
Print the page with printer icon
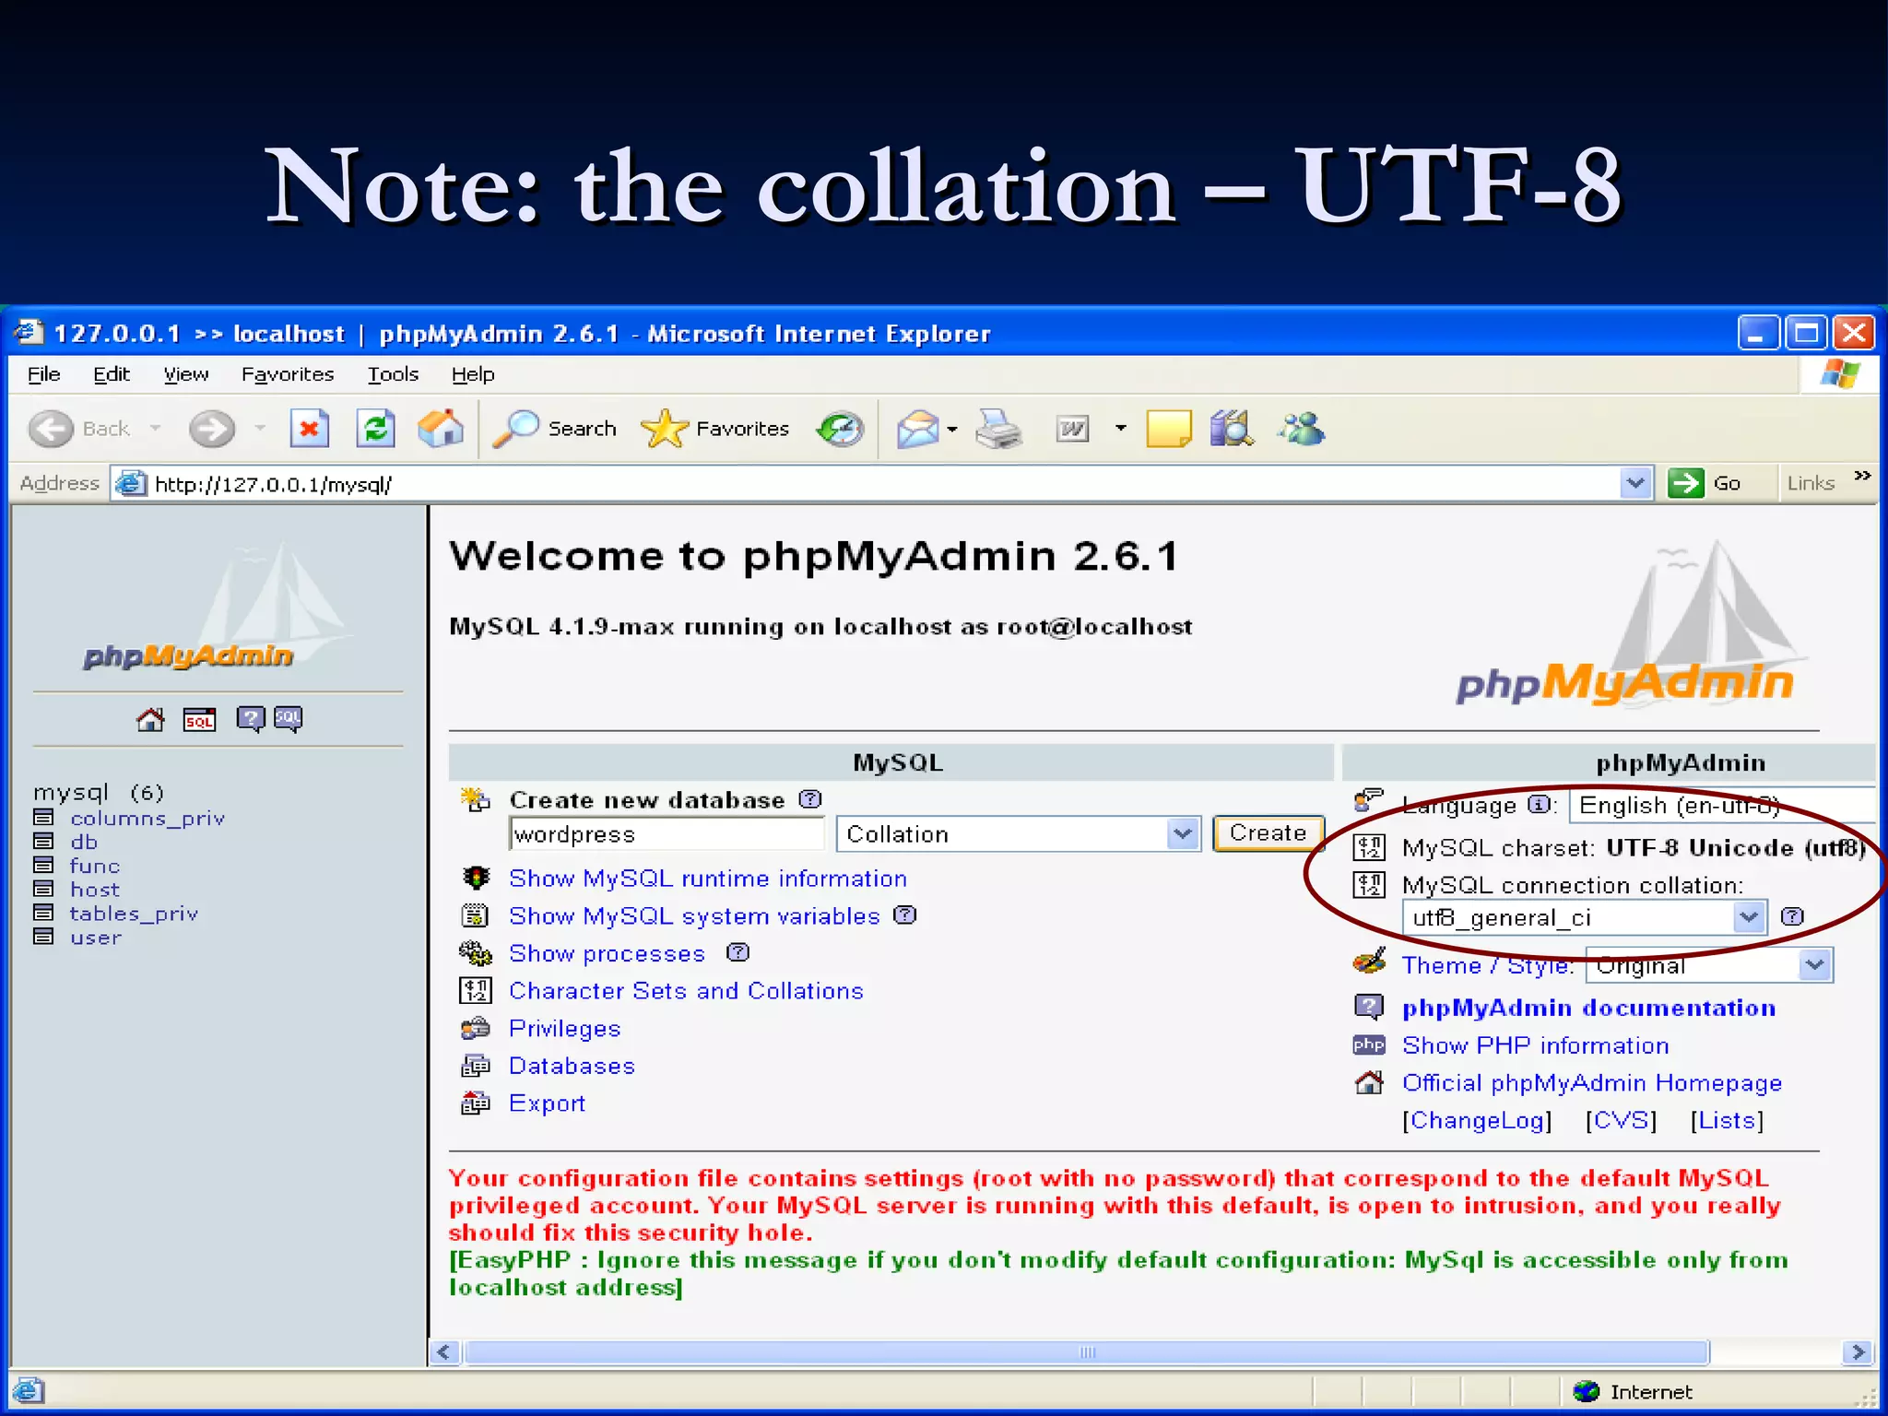point(998,429)
